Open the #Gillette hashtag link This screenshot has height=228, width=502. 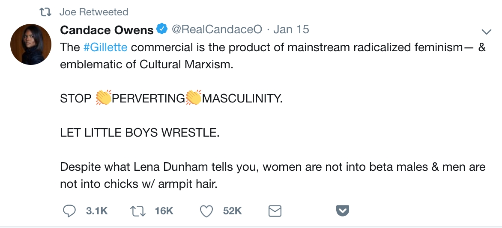(105, 47)
